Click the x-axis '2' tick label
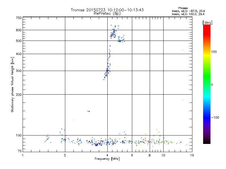The height and width of the screenshot is (169, 226). click(x=65, y=155)
